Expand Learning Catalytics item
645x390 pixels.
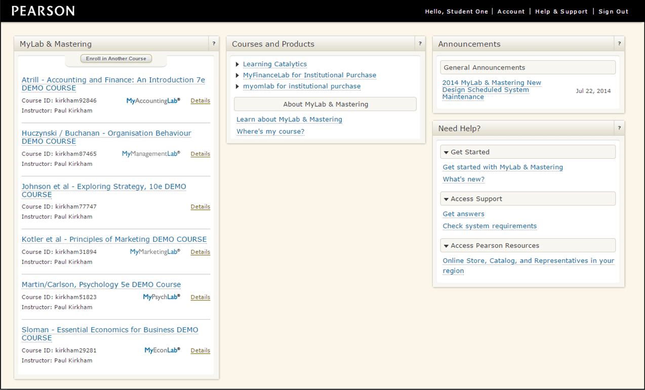[237, 64]
